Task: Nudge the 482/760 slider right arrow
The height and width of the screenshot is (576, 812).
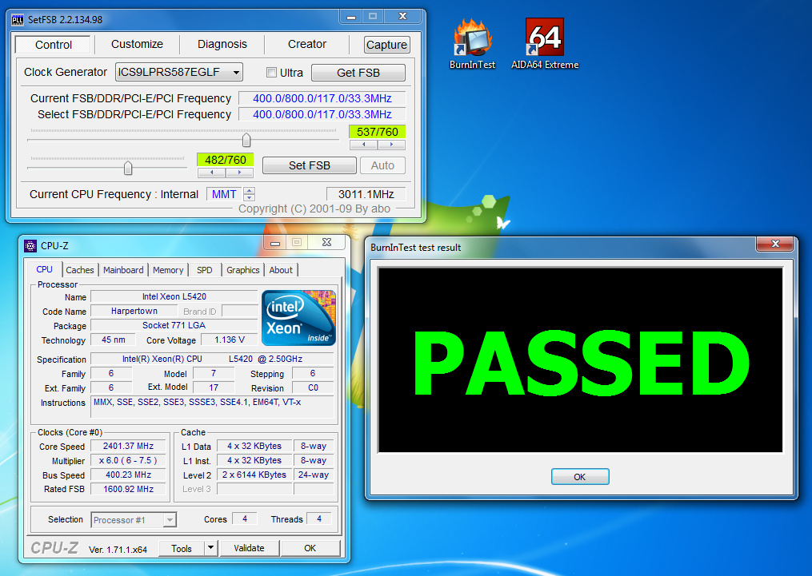Action: [x=239, y=173]
